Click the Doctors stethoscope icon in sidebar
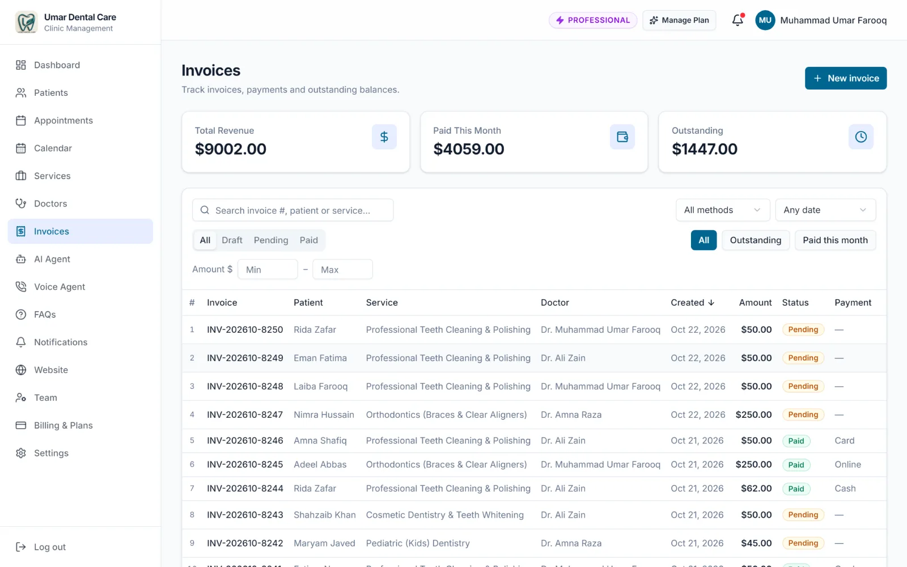This screenshot has height=567, width=907. pyautogui.click(x=21, y=204)
